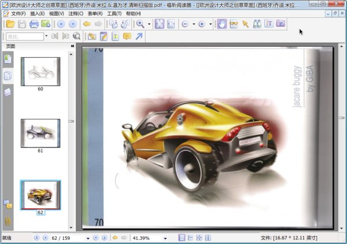Screen dimensions: 347x244
Task: Go to first page in status bar
Action: (x=36, y=238)
